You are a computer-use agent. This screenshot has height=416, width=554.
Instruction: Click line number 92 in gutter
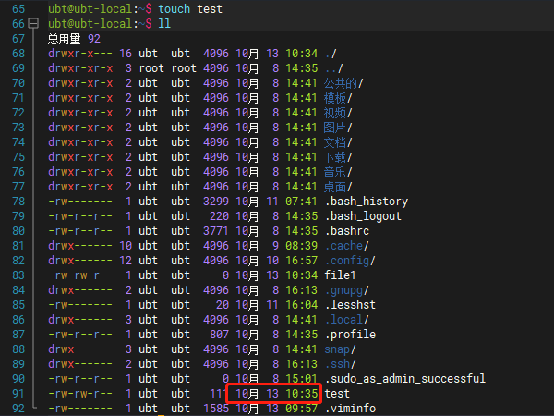[x=18, y=409]
